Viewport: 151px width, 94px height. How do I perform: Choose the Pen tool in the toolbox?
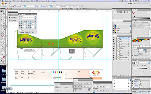[2, 15]
